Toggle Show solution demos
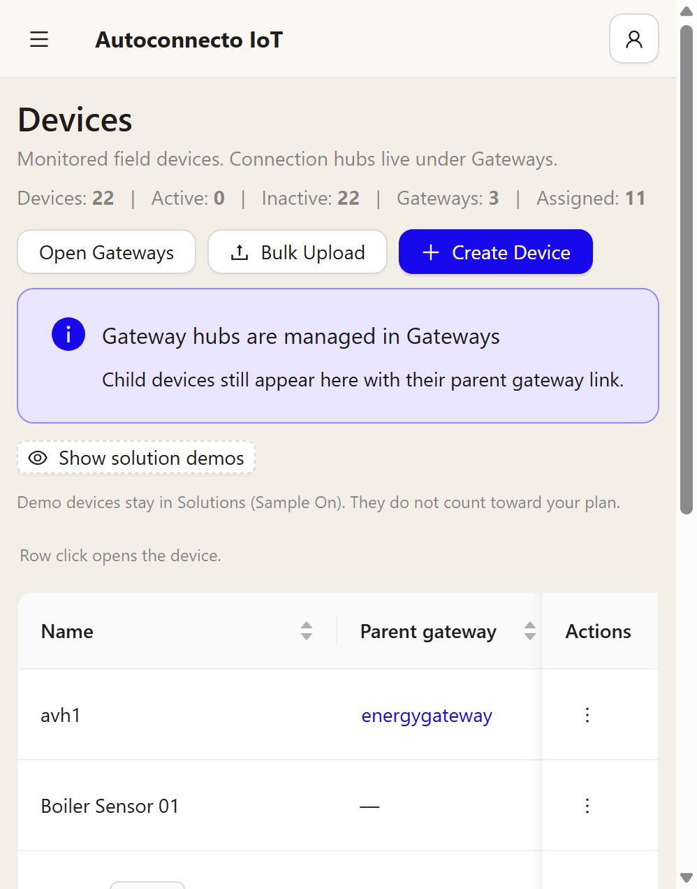 [136, 458]
